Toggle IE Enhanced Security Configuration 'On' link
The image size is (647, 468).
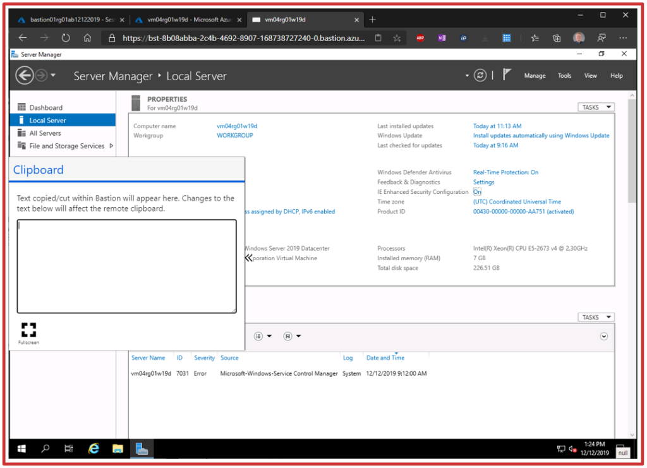477,192
